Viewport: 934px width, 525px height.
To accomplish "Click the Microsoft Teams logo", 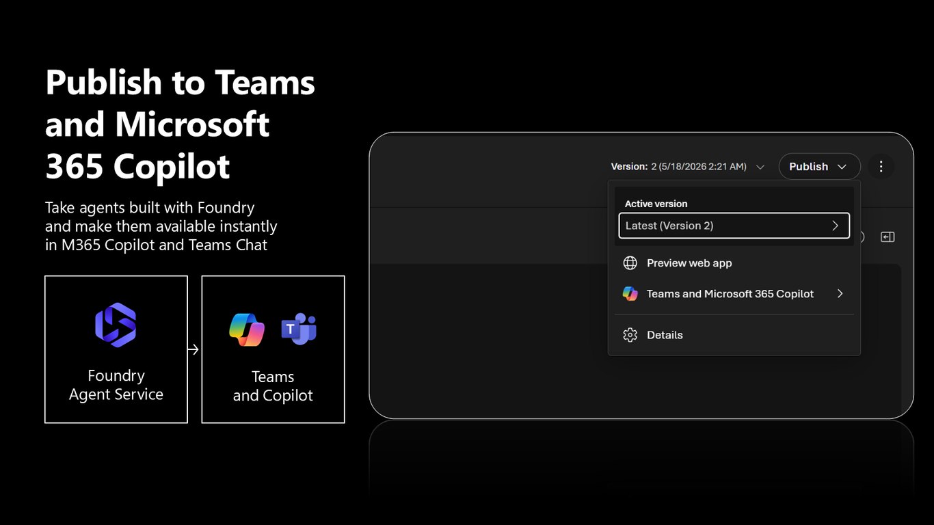I will [299, 329].
